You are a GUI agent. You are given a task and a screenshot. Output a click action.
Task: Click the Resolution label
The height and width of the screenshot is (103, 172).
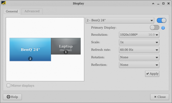(99, 35)
